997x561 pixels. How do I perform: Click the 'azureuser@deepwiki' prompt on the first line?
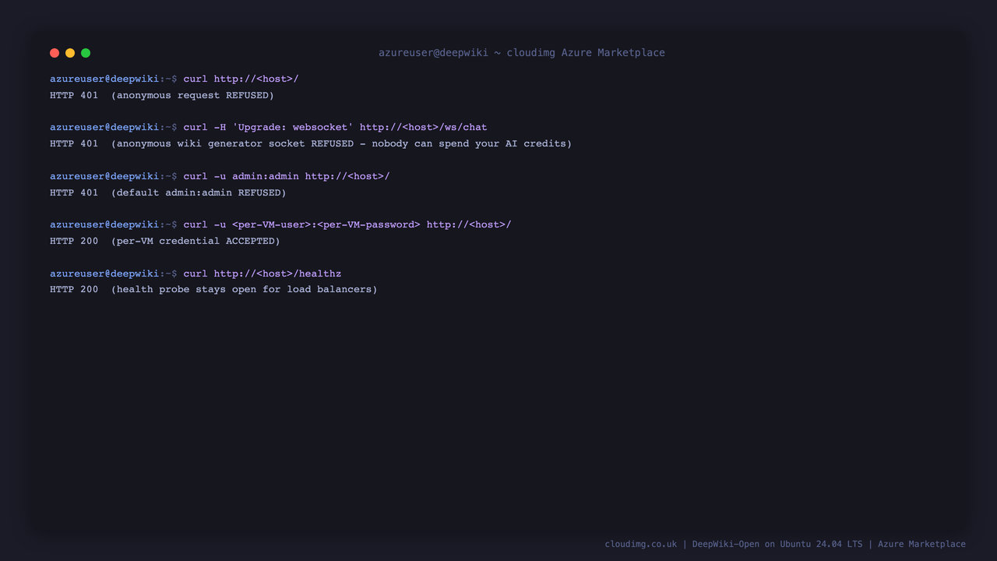104,79
